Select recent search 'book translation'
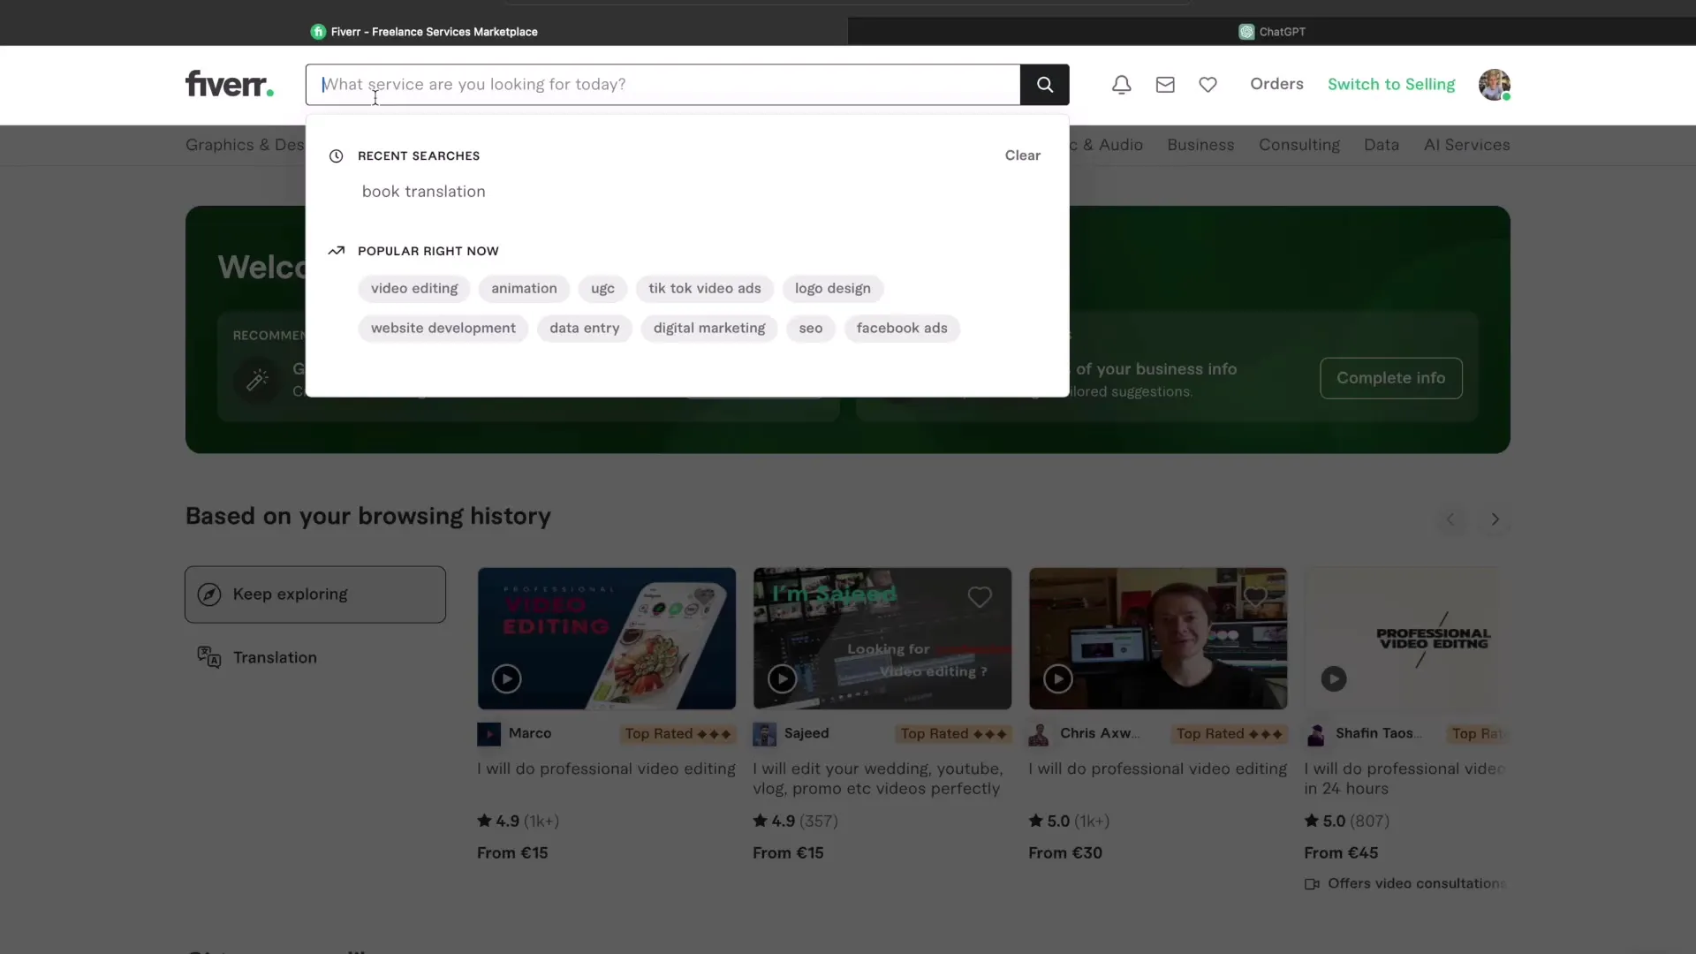 coord(423,192)
